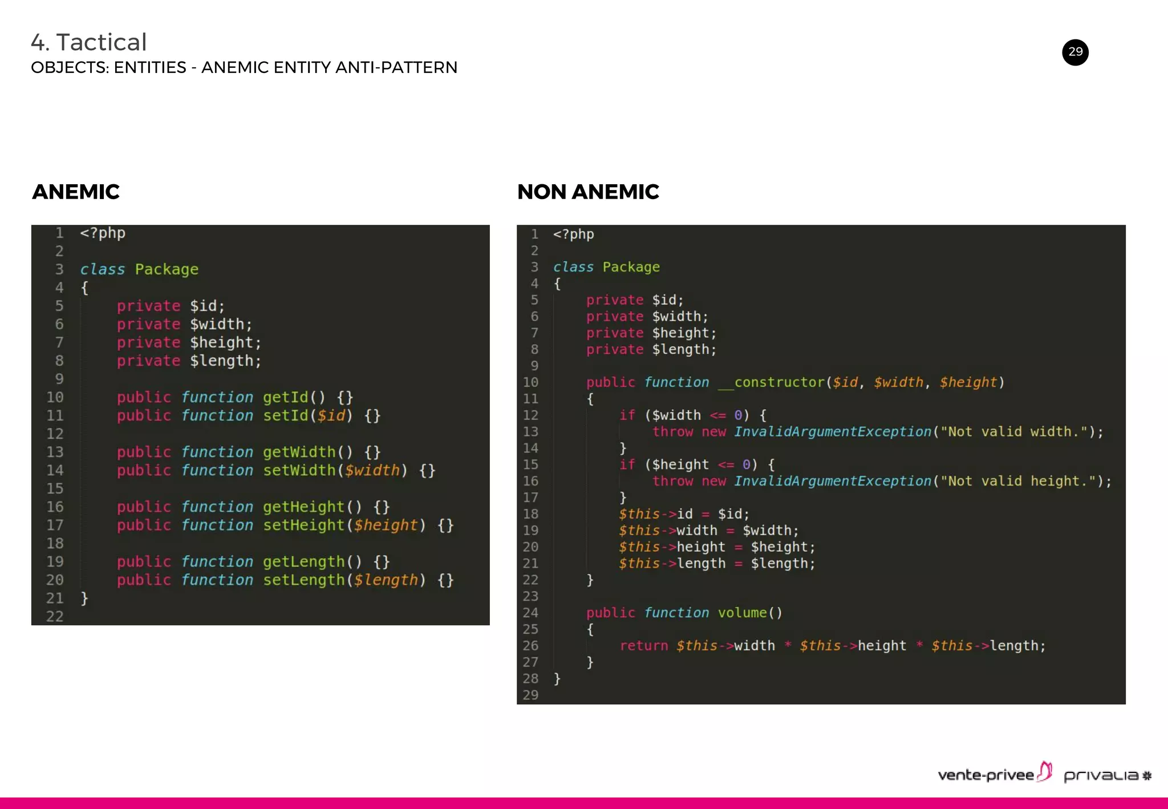Click the setWidth($width) function line

click(276, 470)
